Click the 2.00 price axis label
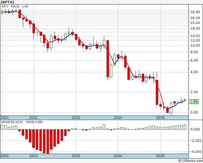Viewport: 203px width, 163px height. pos(194,92)
